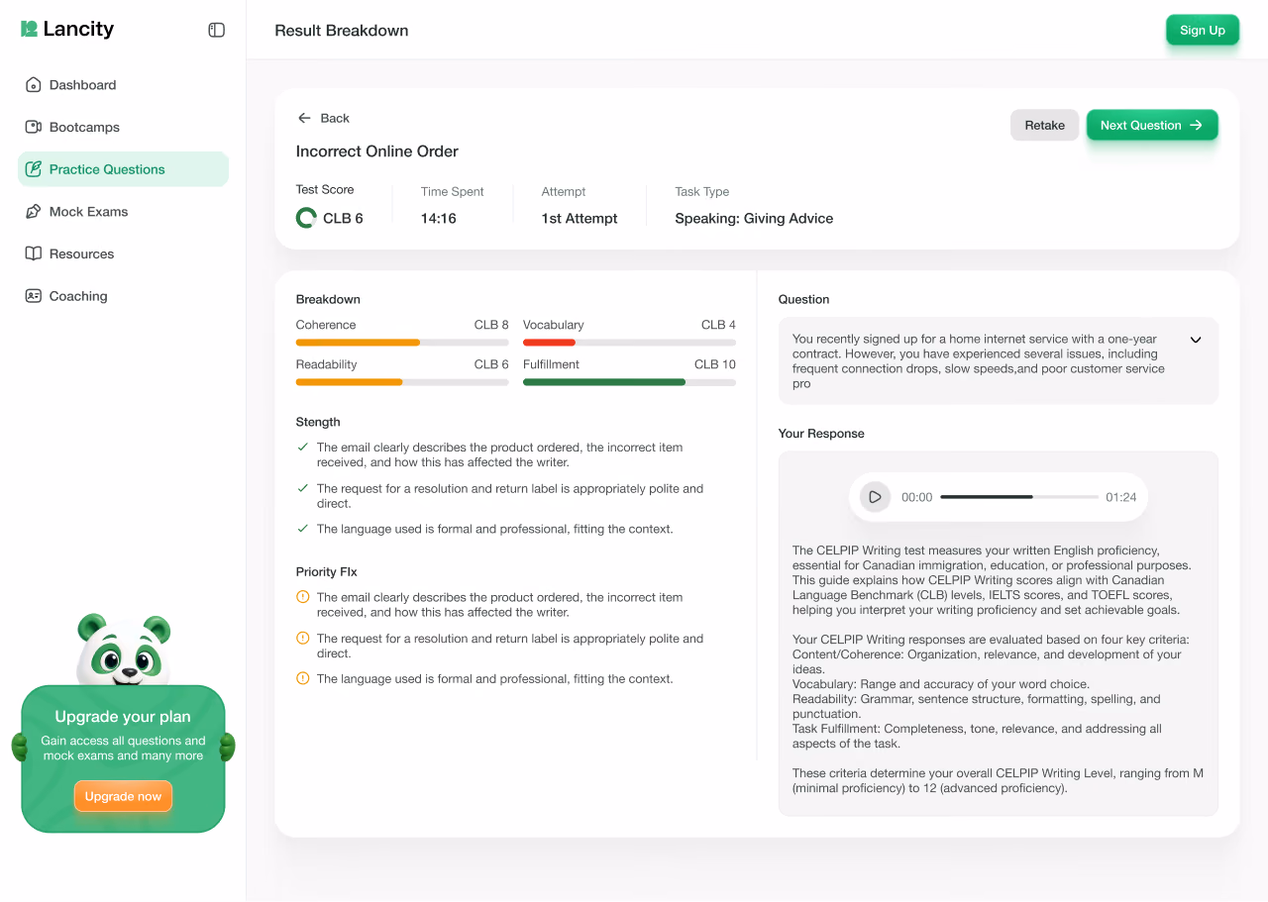Click the 'Incorrect Online Order' title
The image size is (1268, 902).
pyautogui.click(x=377, y=151)
